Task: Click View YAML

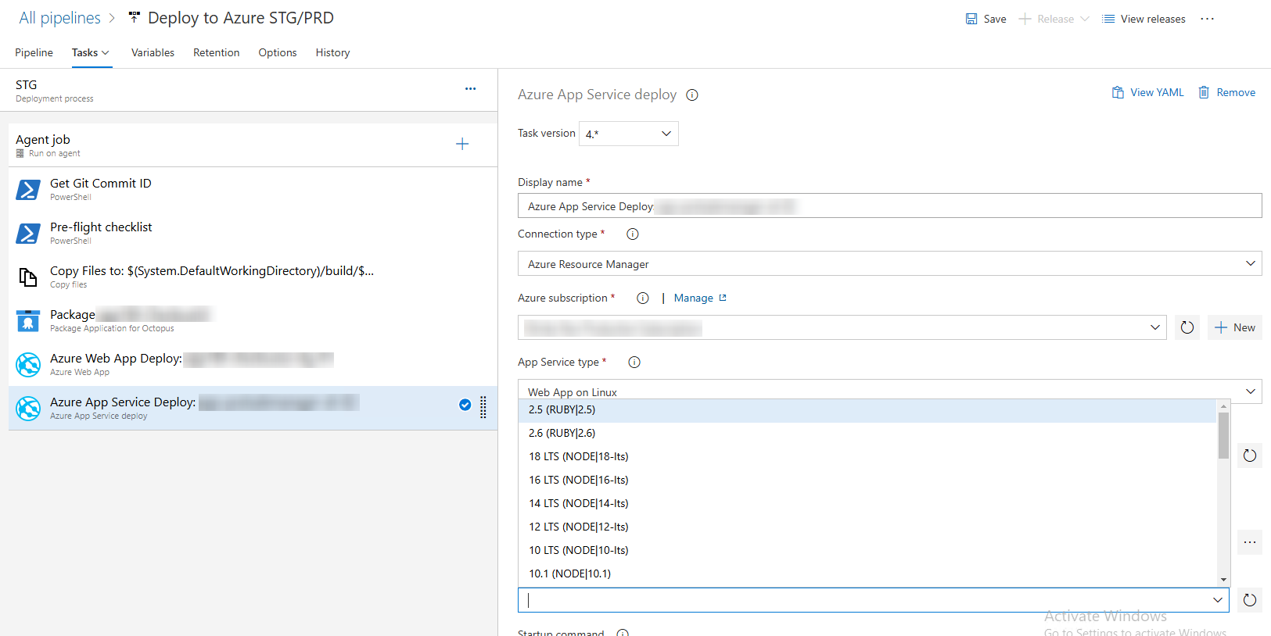Action: tap(1147, 92)
